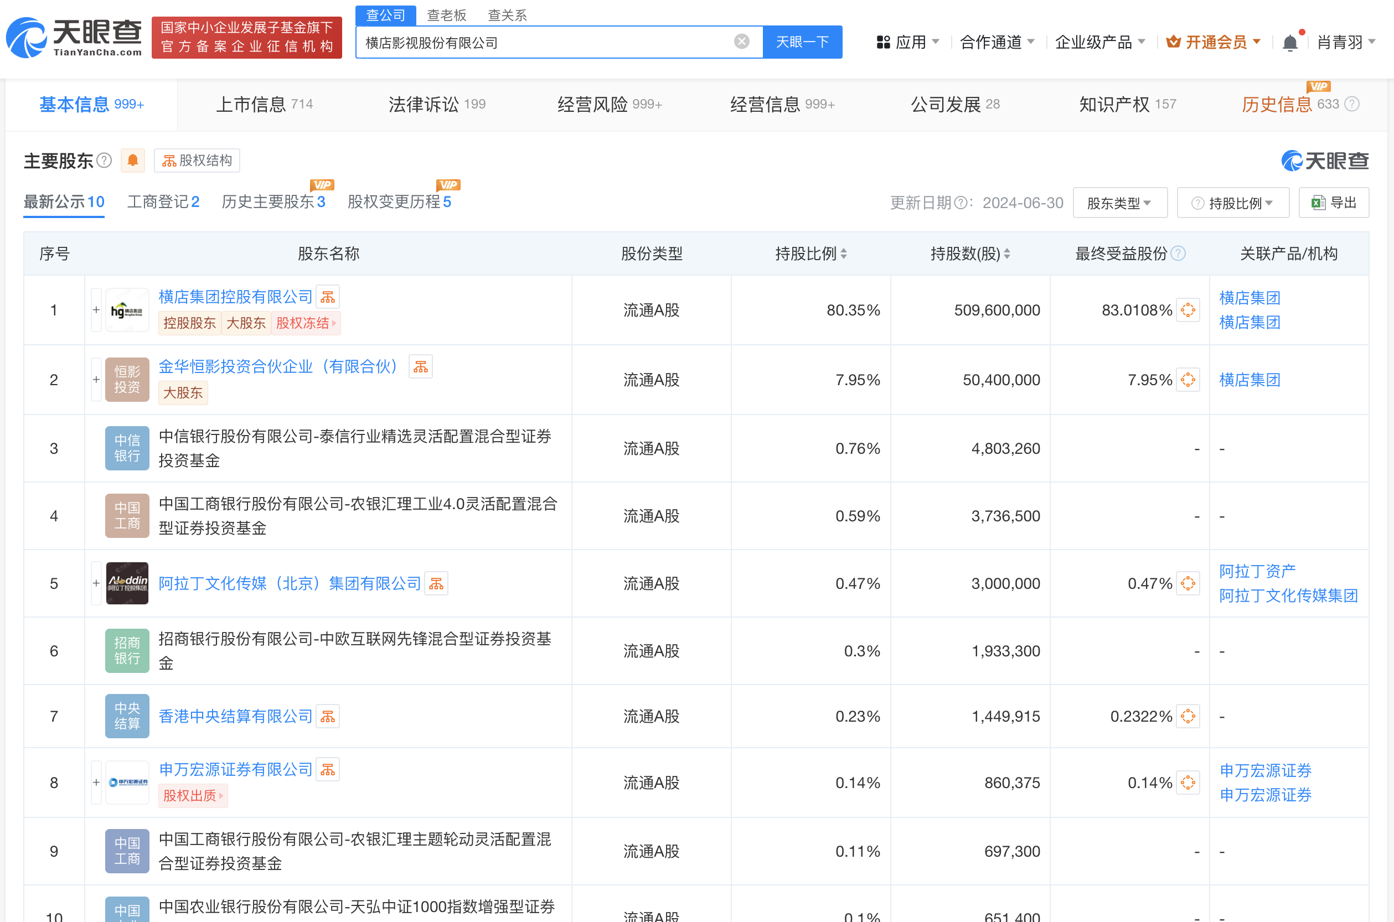Open equity structure icon for 香港中央结算有限公司
Screen dimensions: 1394x922
click(328, 716)
